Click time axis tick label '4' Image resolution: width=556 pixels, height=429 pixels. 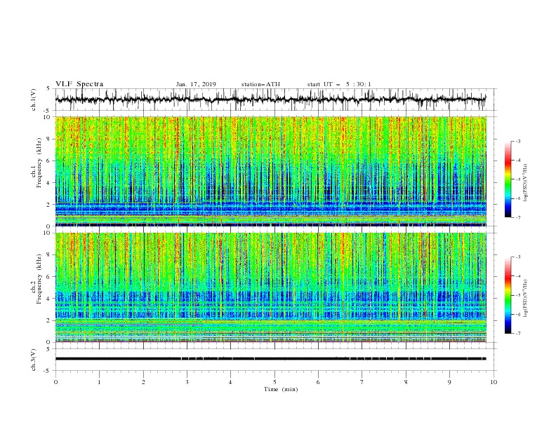(230, 382)
